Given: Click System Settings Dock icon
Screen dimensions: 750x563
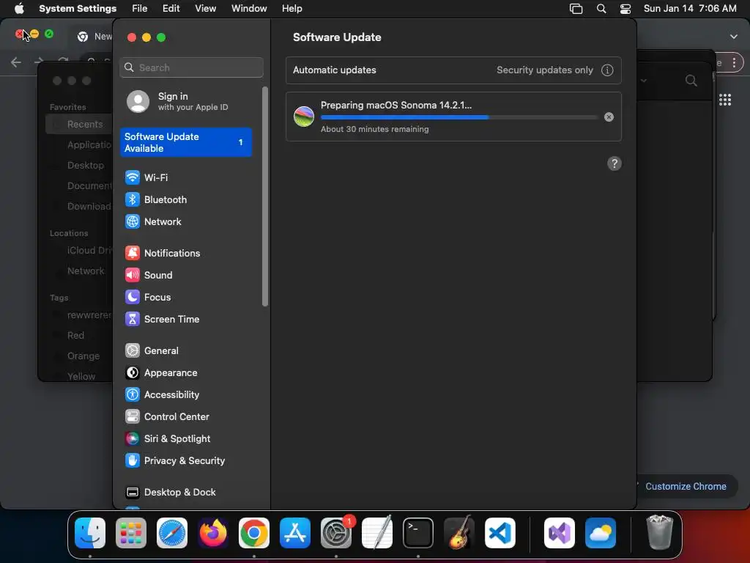Looking at the screenshot, I should (336, 533).
